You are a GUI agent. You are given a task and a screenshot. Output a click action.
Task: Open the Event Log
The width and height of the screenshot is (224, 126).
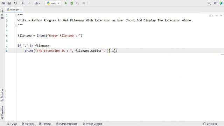tap(210, 124)
